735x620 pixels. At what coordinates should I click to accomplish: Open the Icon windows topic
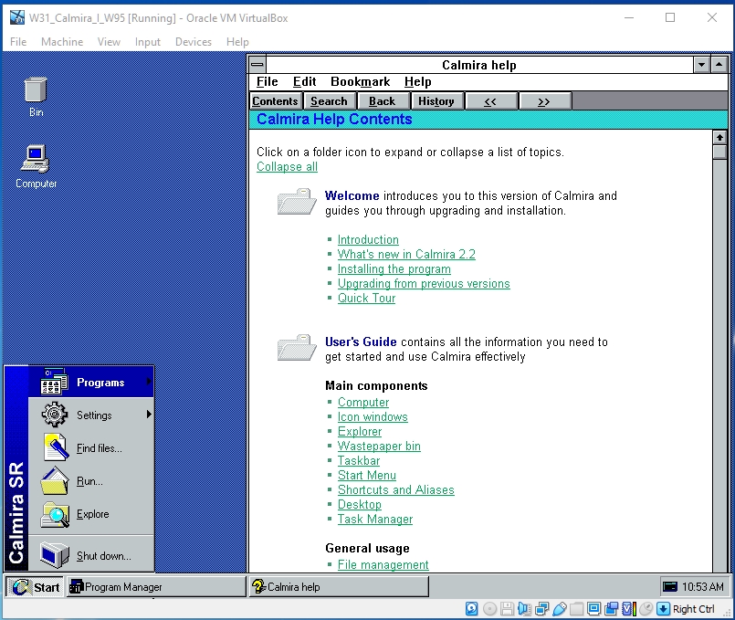[373, 416]
